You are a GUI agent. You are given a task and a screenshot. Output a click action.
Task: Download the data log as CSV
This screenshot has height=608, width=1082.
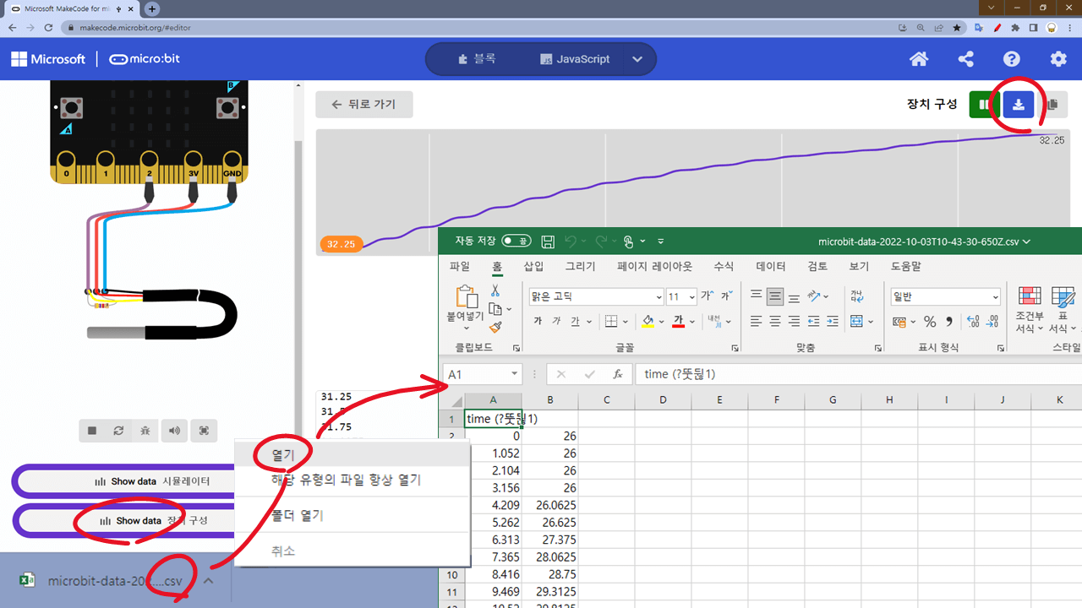click(1019, 104)
